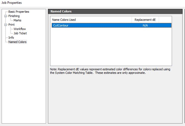Click empty space in the left tree panel
185x126 pixels.
coord(24,82)
